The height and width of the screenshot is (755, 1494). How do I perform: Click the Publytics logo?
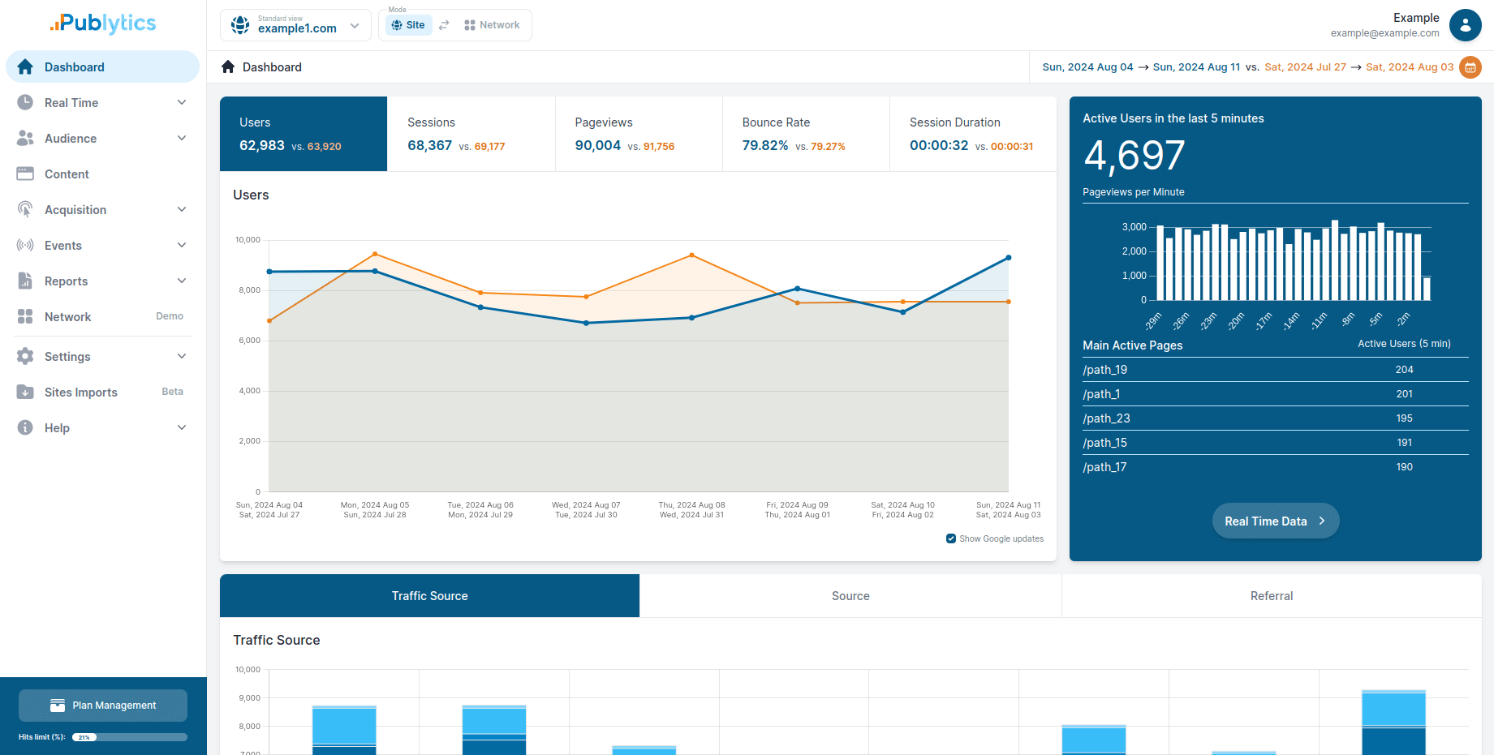tap(102, 24)
